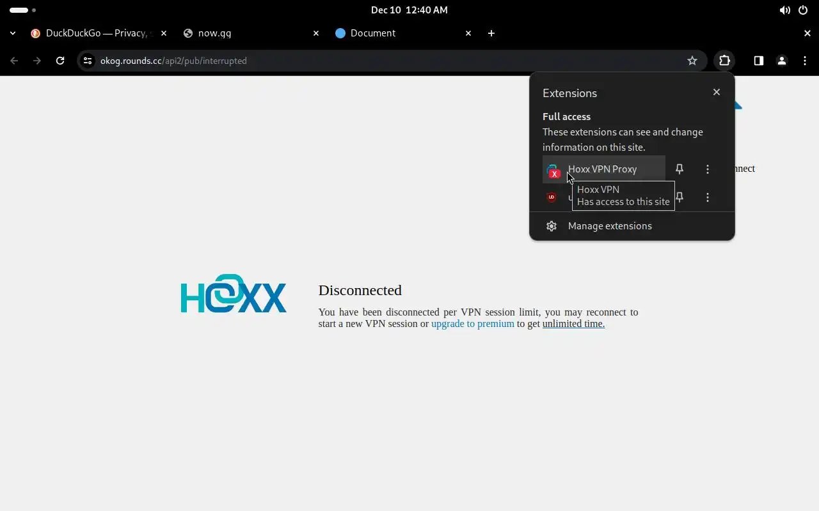Expand the tab search dropdown
This screenshot has height=511, width=819.
click(x=13, y=33)
